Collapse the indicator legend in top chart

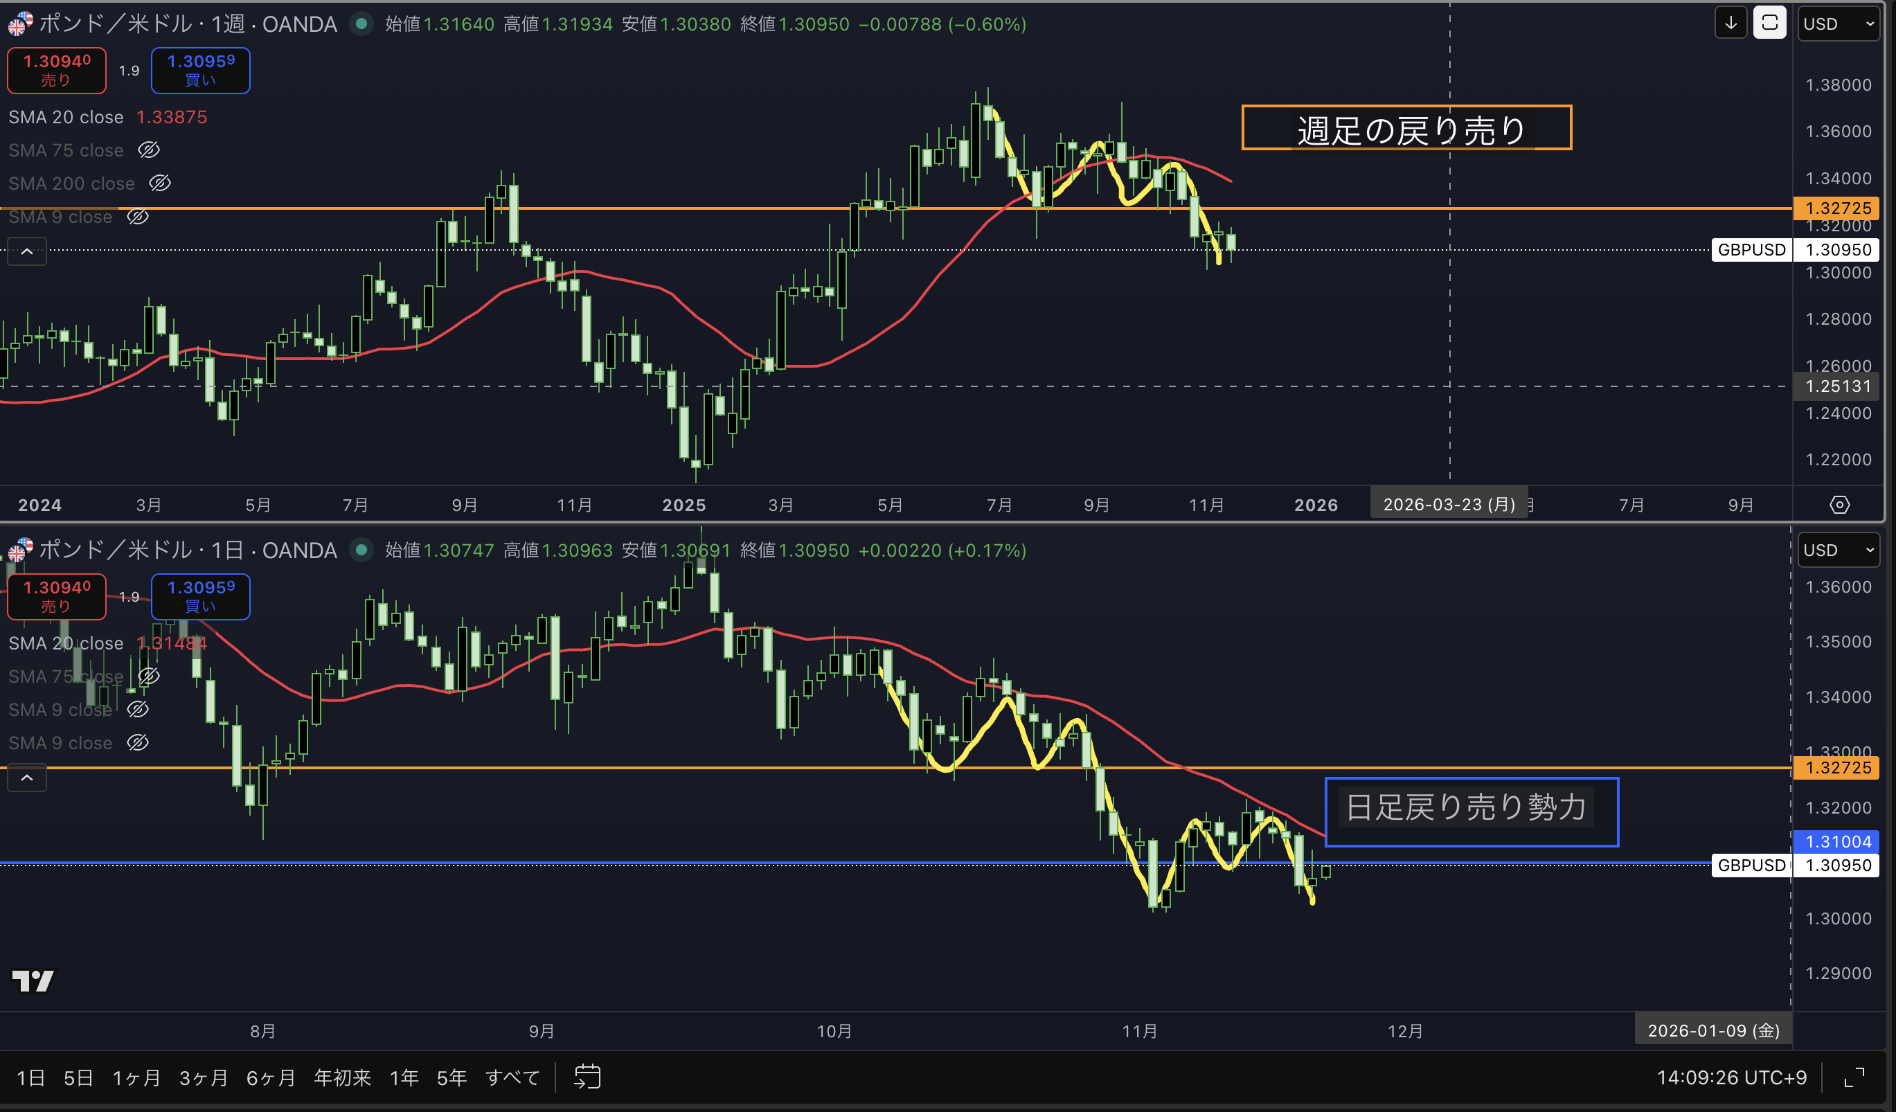point(27,251)
